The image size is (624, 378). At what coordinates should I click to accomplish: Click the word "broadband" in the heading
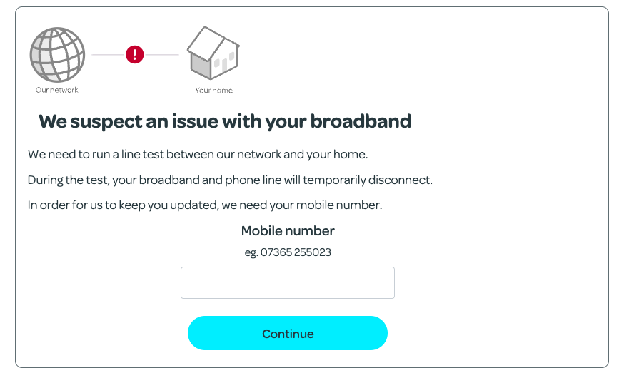pos(361,121)
